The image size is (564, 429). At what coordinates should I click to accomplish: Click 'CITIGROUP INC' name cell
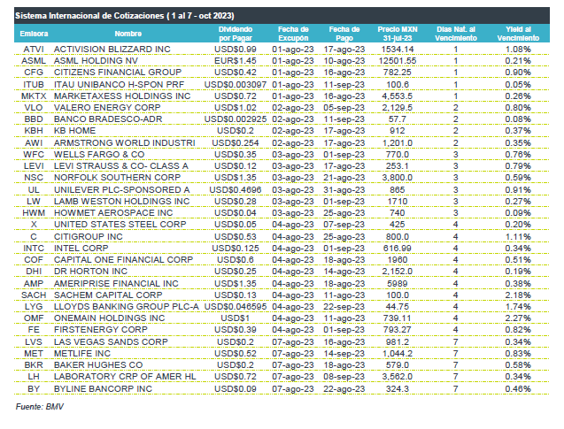[89, 237]
